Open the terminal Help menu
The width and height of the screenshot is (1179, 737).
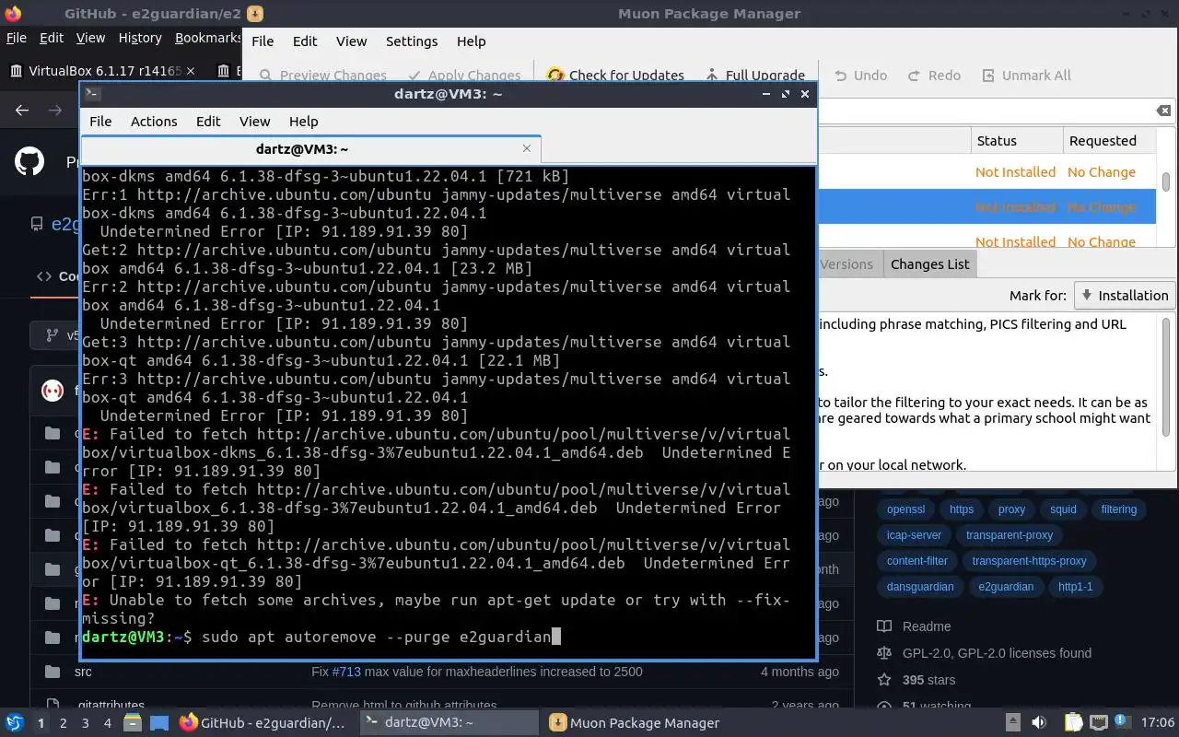point(303,121)
